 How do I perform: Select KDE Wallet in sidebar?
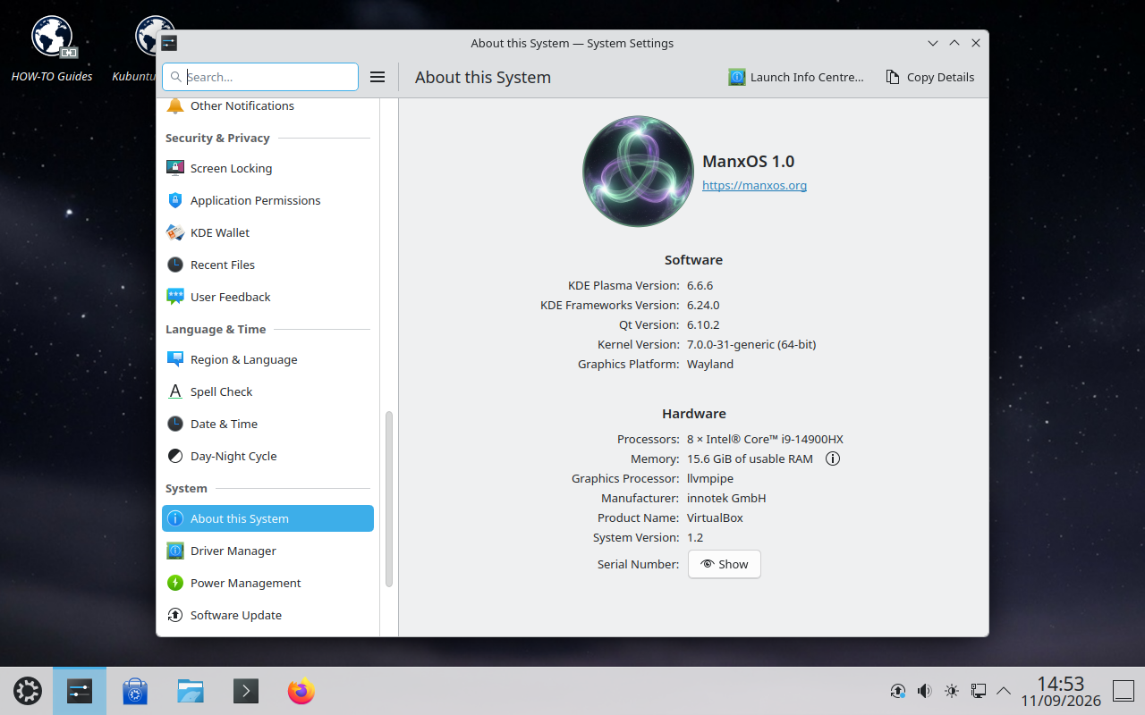(267, 232)
